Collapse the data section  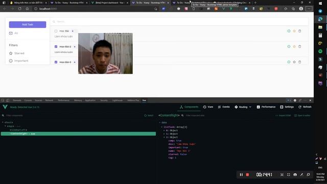tap(160, 123)
